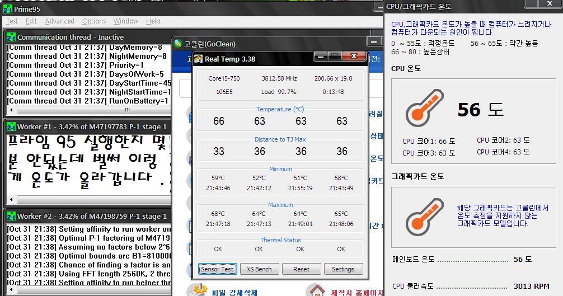Select the CPU 코어4: 63 도 reading
The height and width of the screenshot is (296, 563).
click(503, 152)
